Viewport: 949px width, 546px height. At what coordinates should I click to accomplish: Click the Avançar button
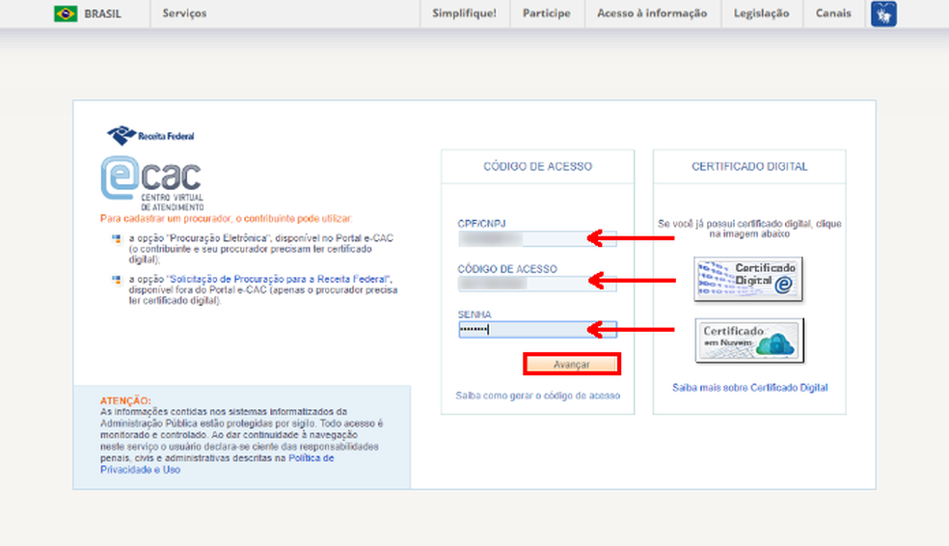pyautogui.click(x=572, y=365)
